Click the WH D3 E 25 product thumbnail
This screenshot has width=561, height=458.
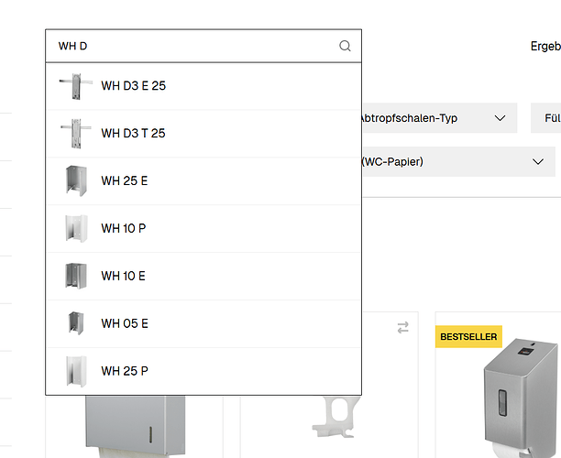click(x=71, y=86)
